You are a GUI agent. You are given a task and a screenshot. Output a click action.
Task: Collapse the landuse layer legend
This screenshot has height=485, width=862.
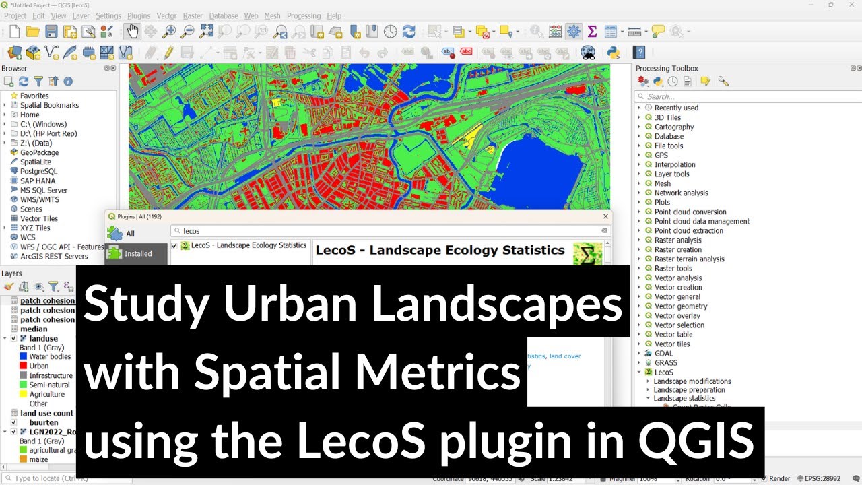[5, 339]
